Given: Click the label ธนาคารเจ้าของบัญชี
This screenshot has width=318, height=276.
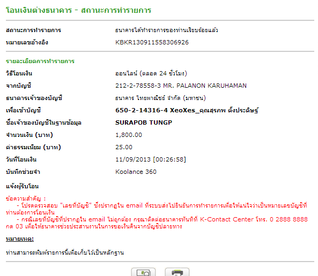Looking at the screenshot, I should (x=34, y=98).
